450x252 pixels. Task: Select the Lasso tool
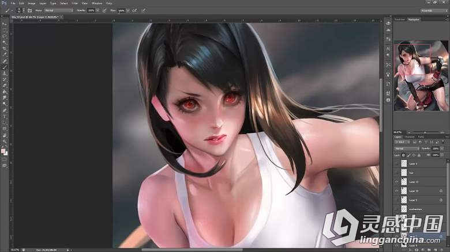4,36
